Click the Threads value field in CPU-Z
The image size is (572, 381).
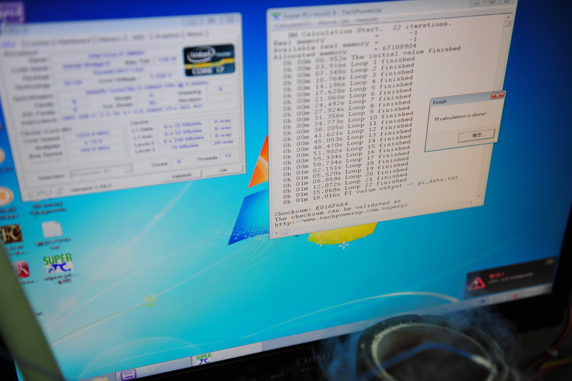pyautogui.click(x=229, y=157)
